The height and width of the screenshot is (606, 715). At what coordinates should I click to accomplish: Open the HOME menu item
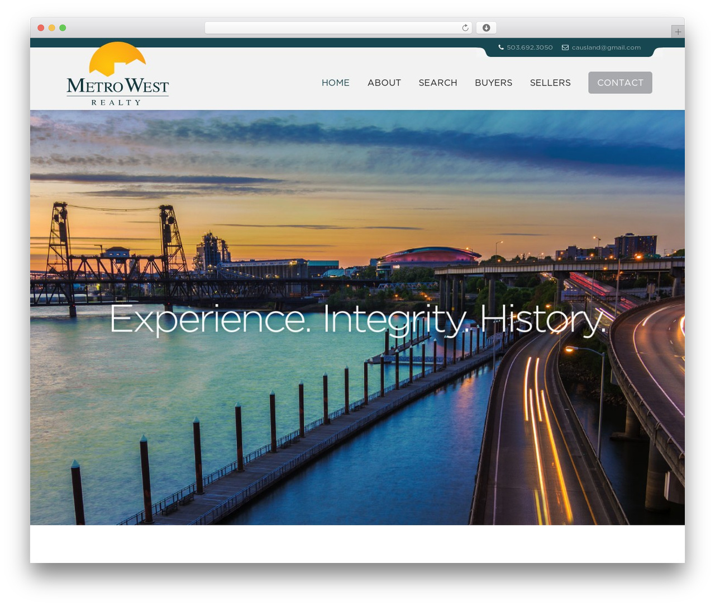(x=336, y=83)
